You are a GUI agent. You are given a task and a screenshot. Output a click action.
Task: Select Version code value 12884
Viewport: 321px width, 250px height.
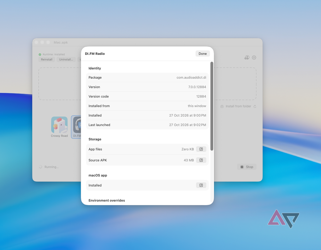201,96
